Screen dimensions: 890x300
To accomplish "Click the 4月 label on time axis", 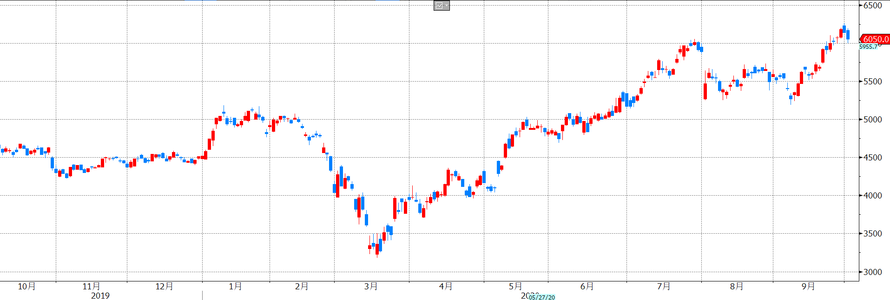I will tap(445, 287).
